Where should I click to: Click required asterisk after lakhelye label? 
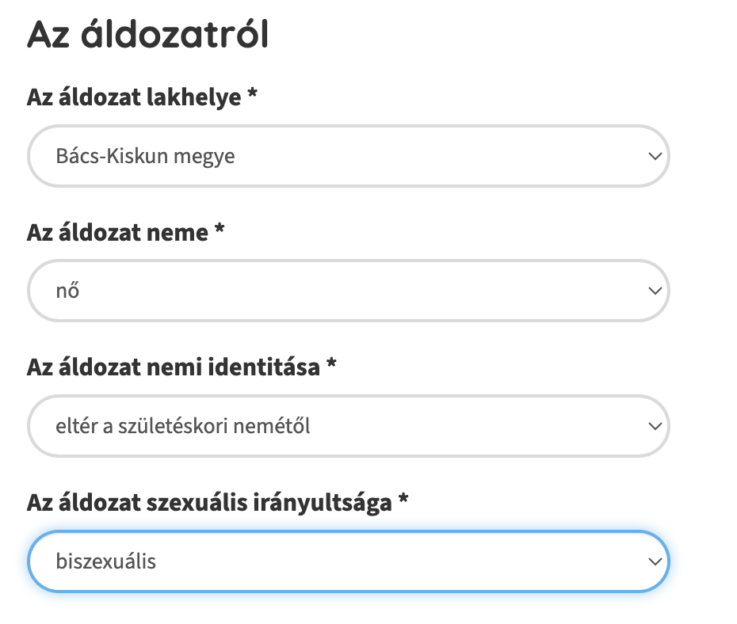coord(252,96)
